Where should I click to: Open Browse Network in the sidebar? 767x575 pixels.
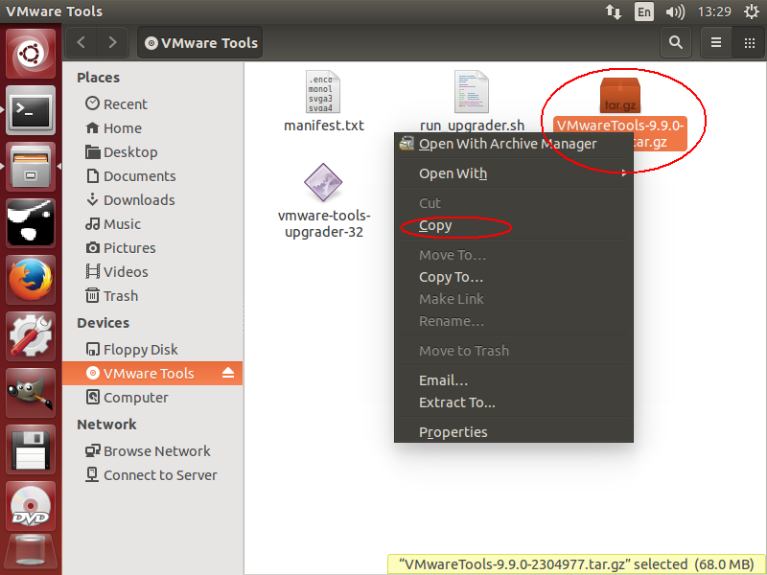coord(152,450)
